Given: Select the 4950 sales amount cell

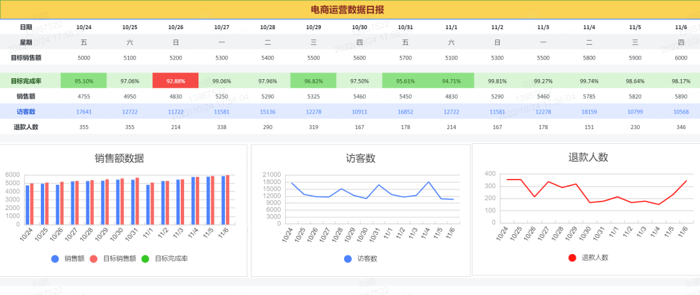Looking at the screenshot, I should (130, 96).
